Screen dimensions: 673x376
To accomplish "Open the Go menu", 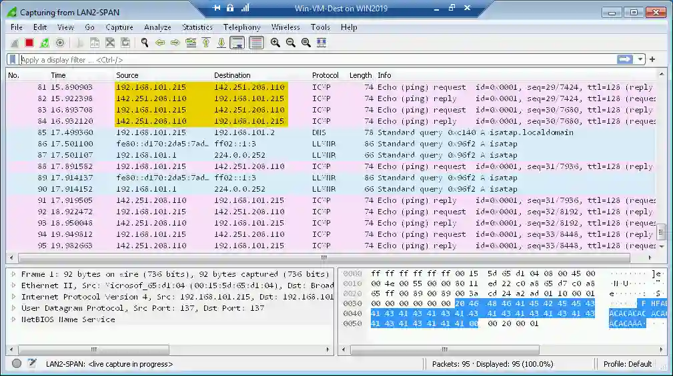I will pos(89,27).
